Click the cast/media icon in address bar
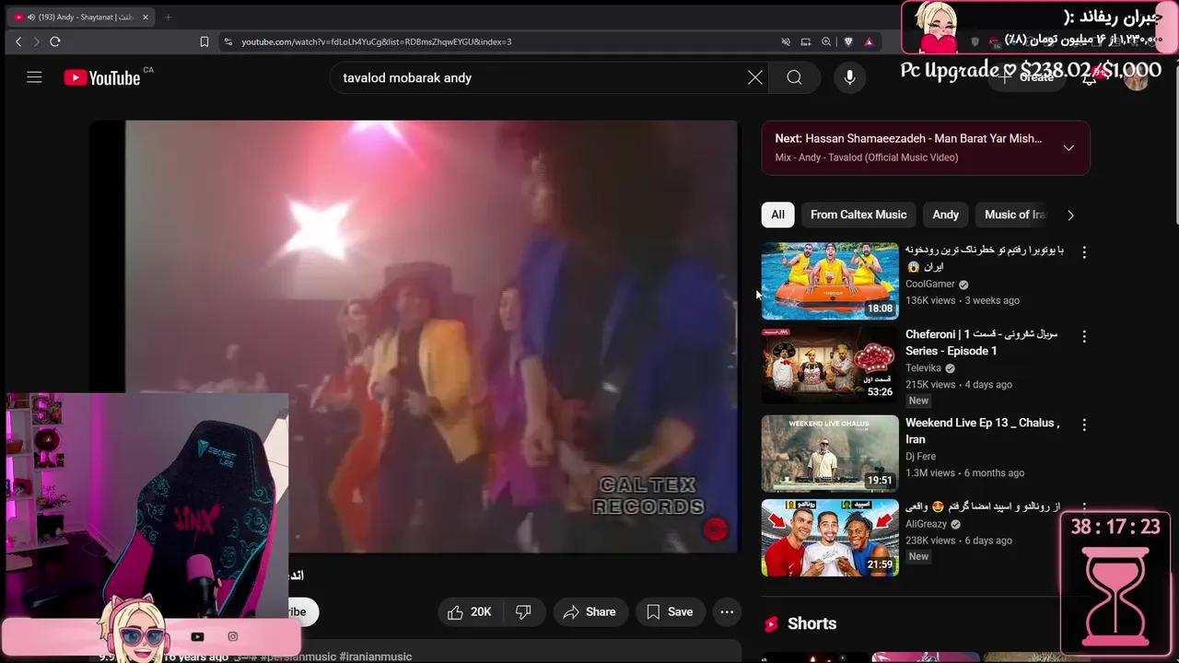 (806, 41)
